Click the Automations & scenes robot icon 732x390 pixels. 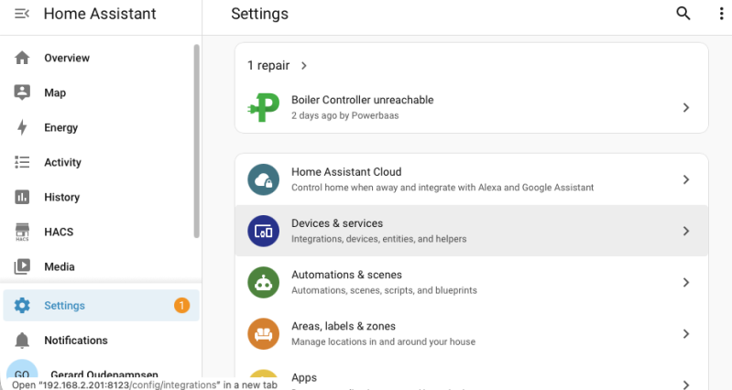click(263, 282)
